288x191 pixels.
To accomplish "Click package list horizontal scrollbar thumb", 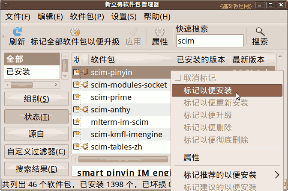I will pos(123,159).
